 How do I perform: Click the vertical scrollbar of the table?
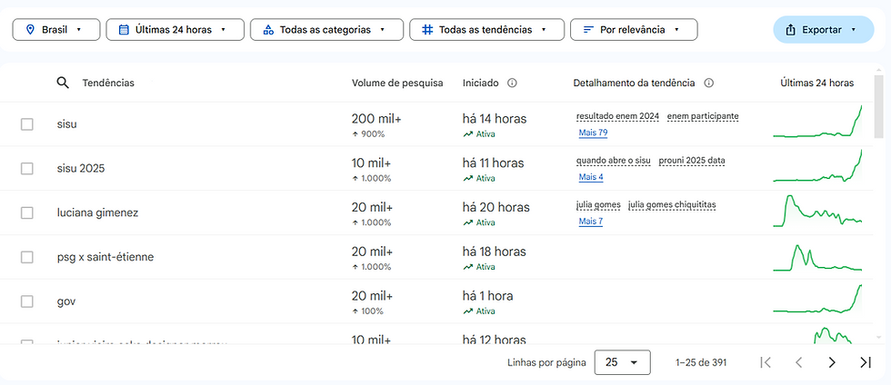click(x=878, y=105)
